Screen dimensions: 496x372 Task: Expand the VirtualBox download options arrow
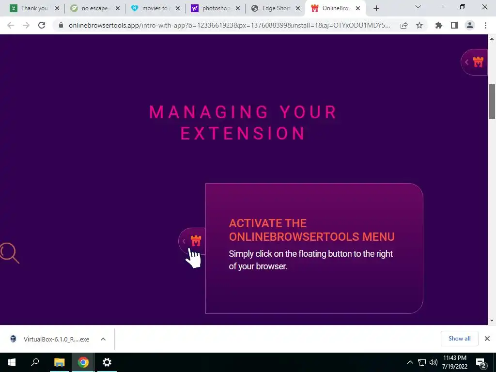[103, 339]
